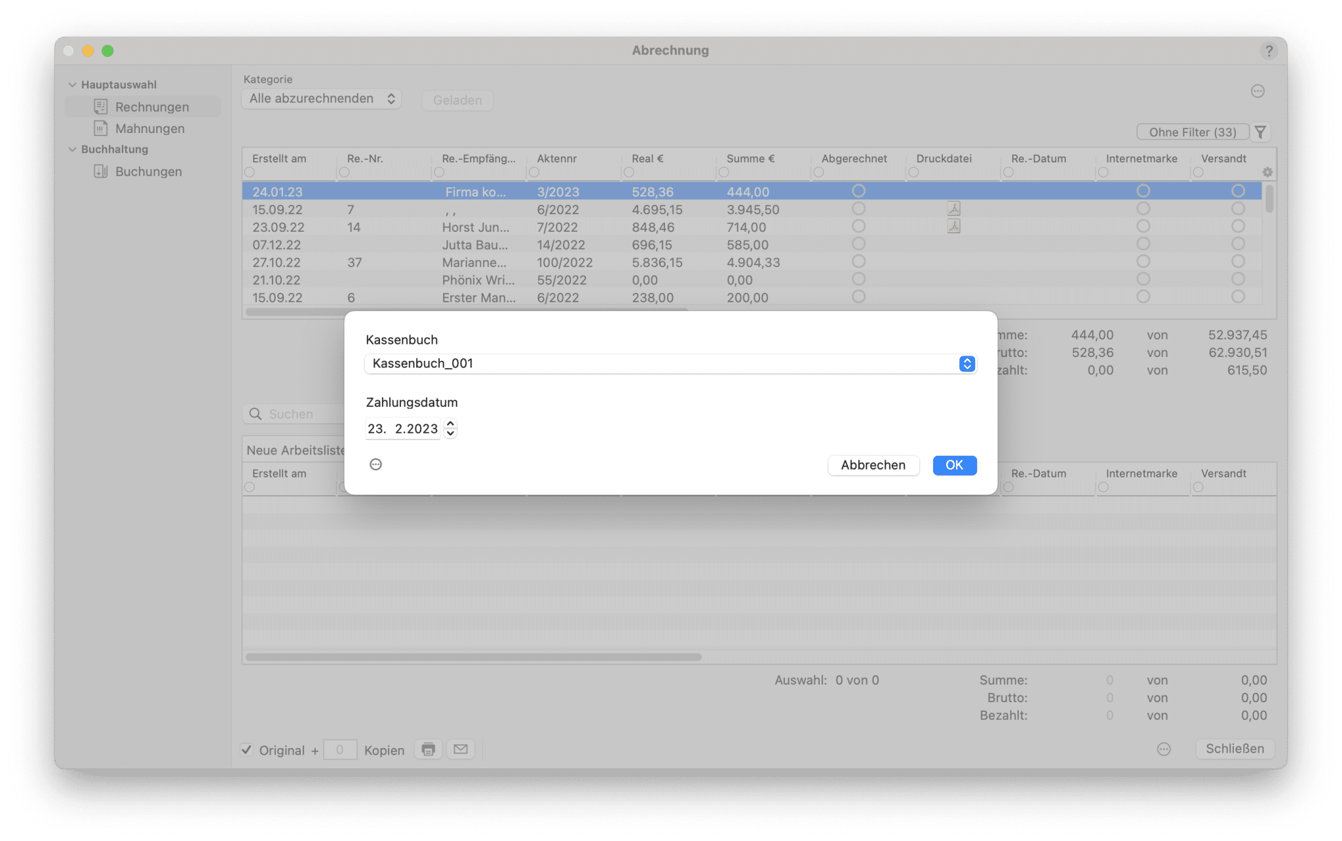Toggle Internetmarke circle for Jutta Bau... row

point(1143,244)
